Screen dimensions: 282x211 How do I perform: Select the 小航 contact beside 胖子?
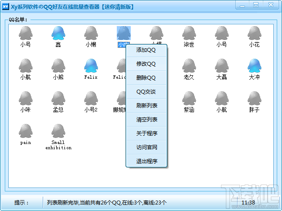point(222,98)
